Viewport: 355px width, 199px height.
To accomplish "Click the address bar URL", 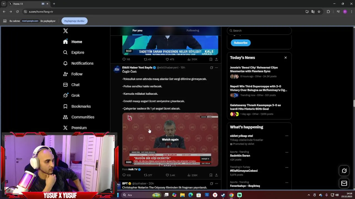I will click(41, 12).
